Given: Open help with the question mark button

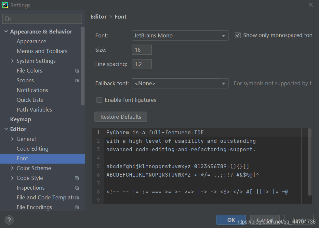Looking at the screenshot, I should point(9,220).
